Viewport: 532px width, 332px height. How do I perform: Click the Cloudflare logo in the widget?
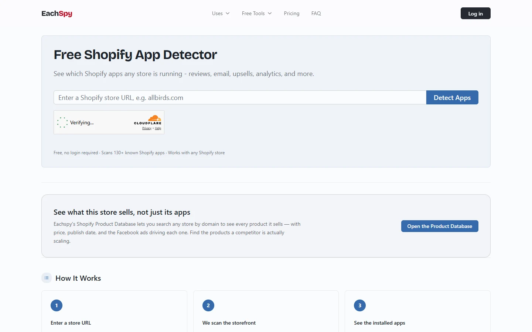tap(148, 120)
